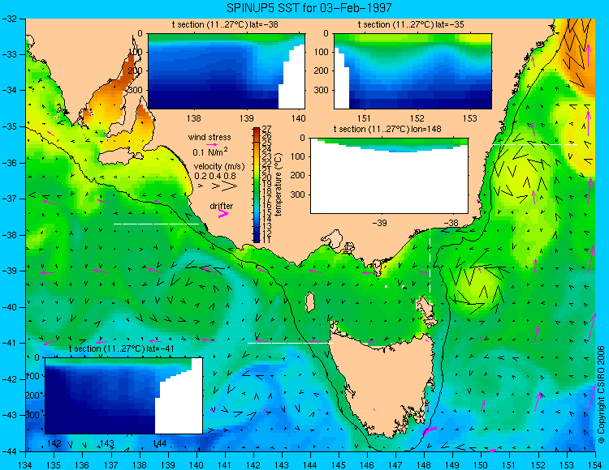
Task: Click depth '300' on the lat=-35 section
Action: (322, 90)
